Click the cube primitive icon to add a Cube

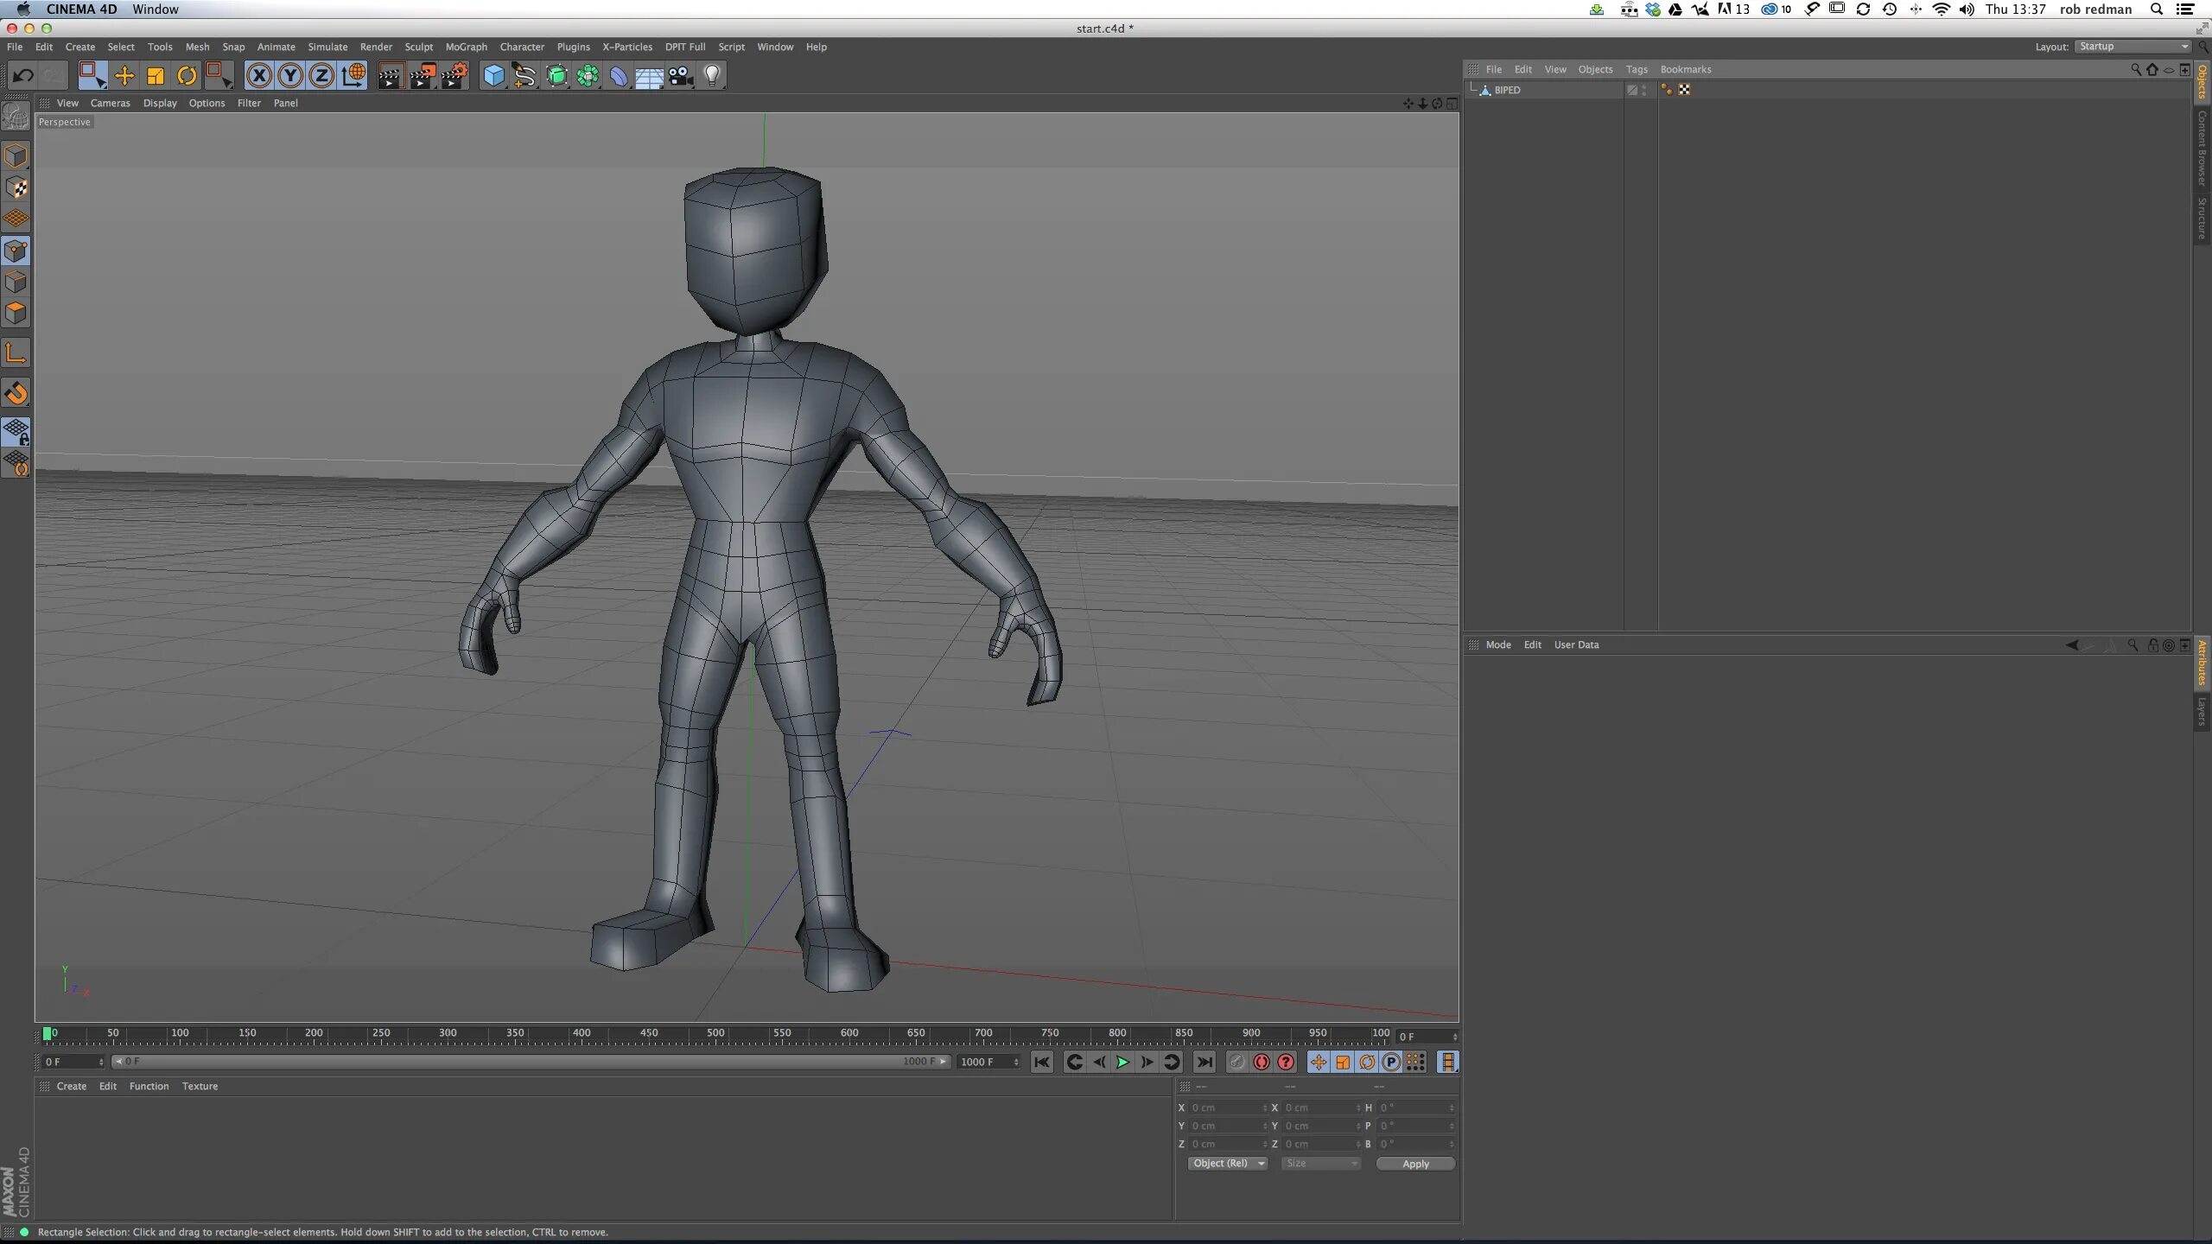(493, 76)
